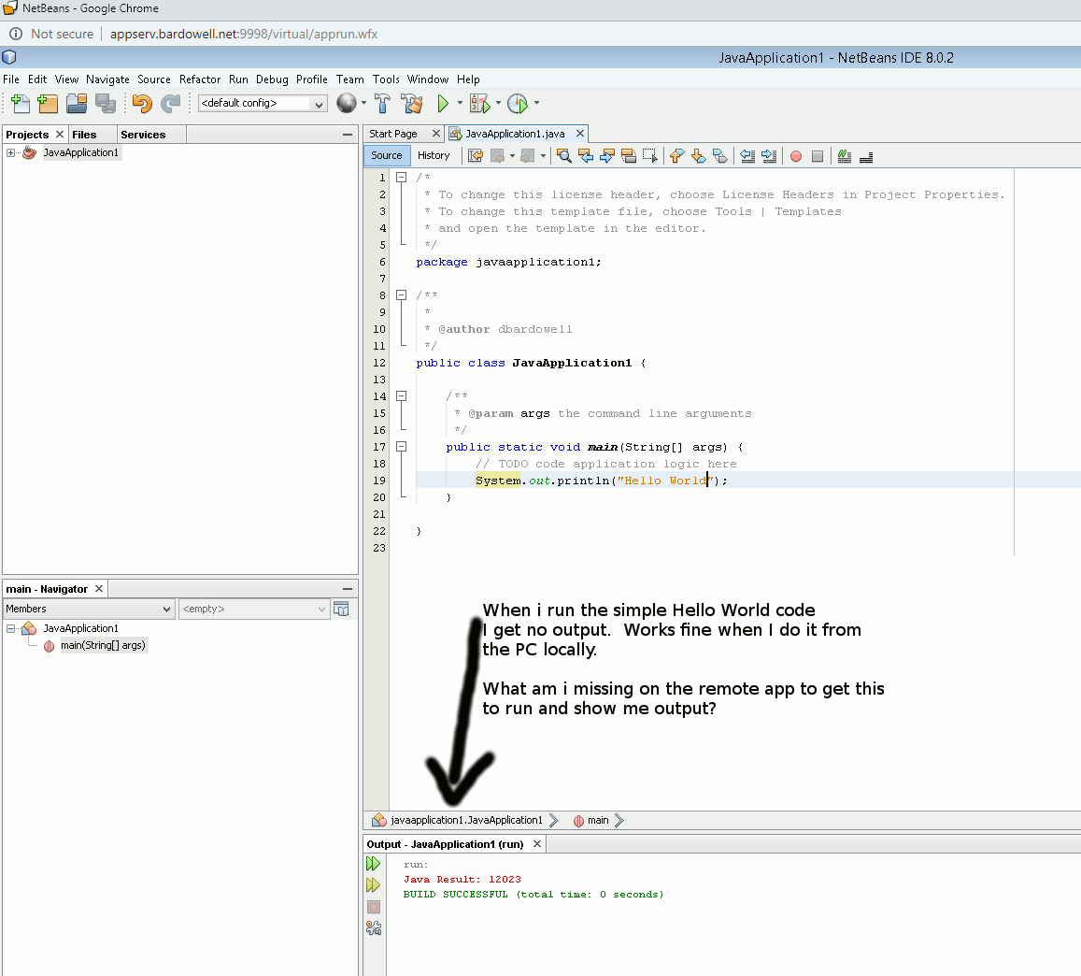The height and width of the screenshot is (976, 1081).
Task: Click the Navigator filter window icon
Action: (341, 609)
